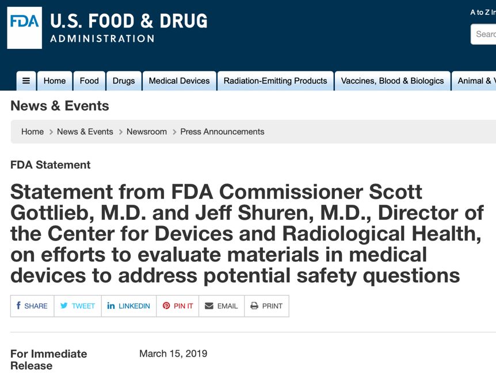Click the FDA logo icon
This screenshot has height=375, width=496.
24,28
